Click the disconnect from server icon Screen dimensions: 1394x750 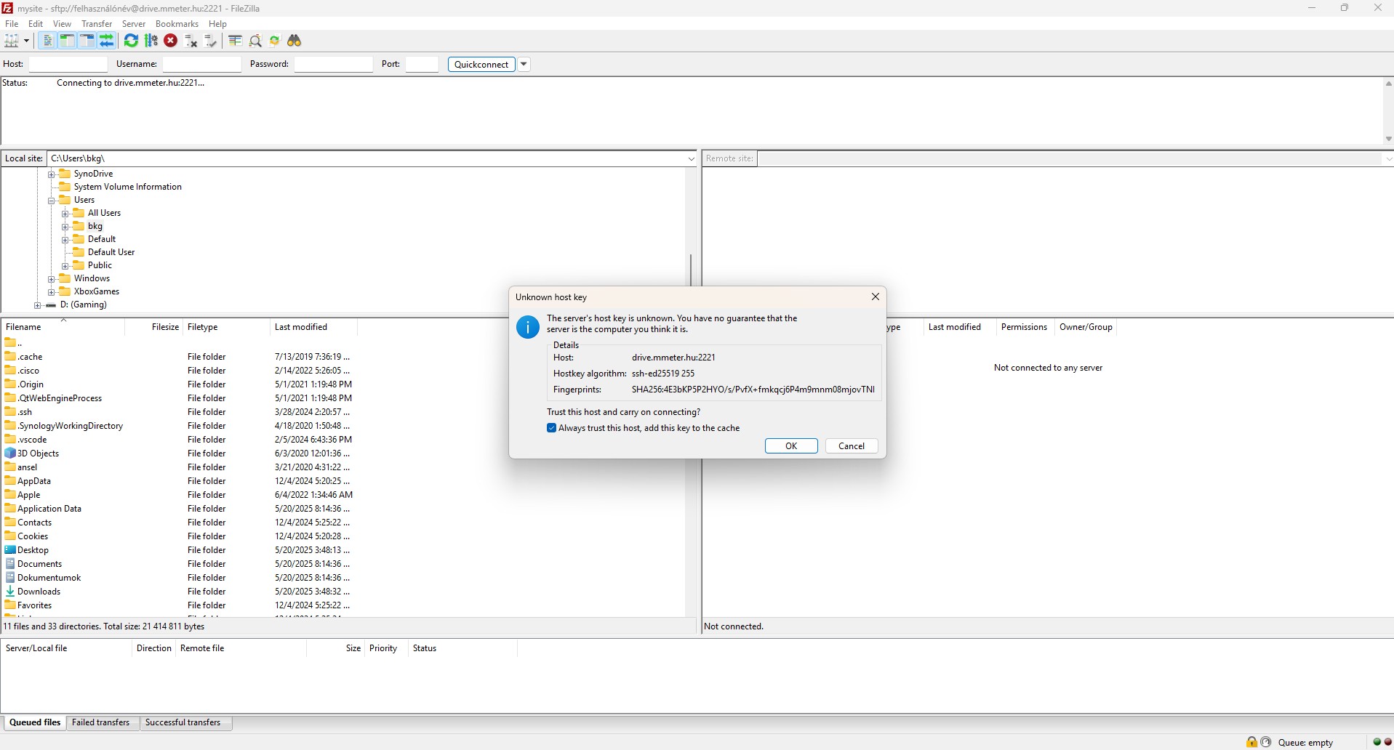click(x=191, y=41)
